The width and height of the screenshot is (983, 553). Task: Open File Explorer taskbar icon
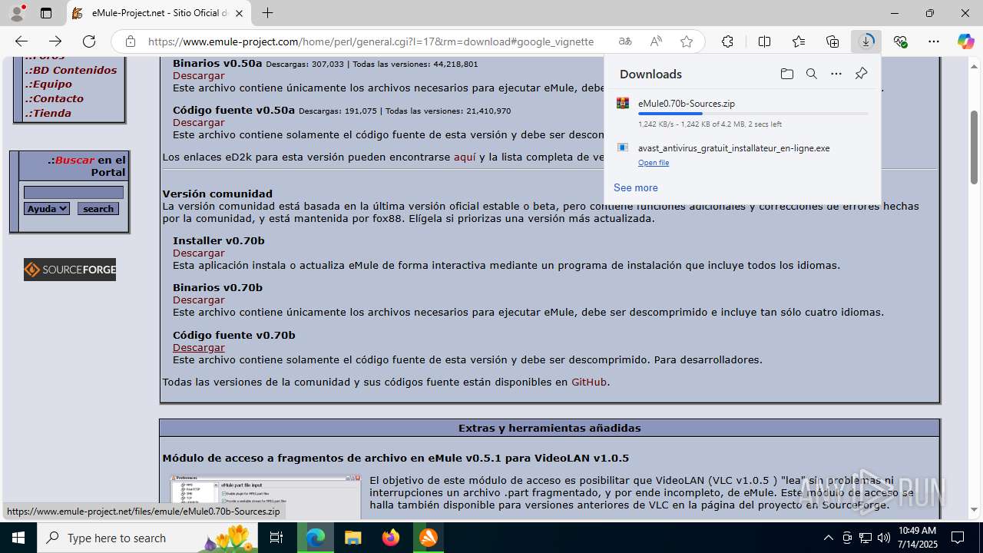click(353, 538)
